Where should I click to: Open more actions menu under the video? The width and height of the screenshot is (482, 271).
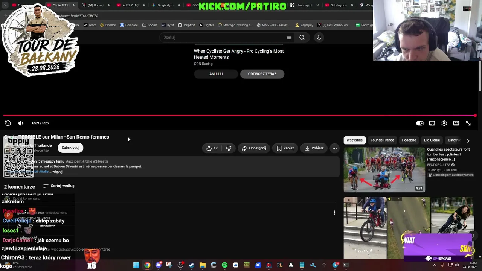click(x=334, y=148)
